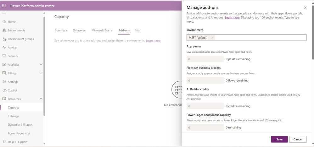Click the '0 flows remaining' text
Viewport: 314px width, 147px height.
click(x=237, y=80)
